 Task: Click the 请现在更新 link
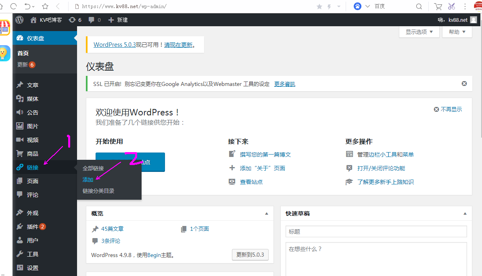click(178, 45)
